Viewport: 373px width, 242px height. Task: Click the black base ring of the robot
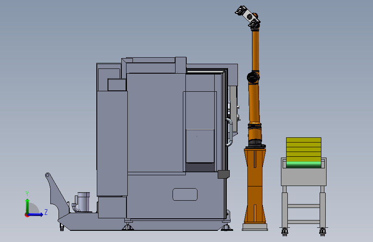(256, 144)
